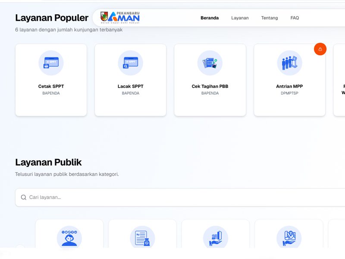Click the magnifier icon in search bar
The height and width of the screenshot is (259, 345).
click(x=24, y=197)
